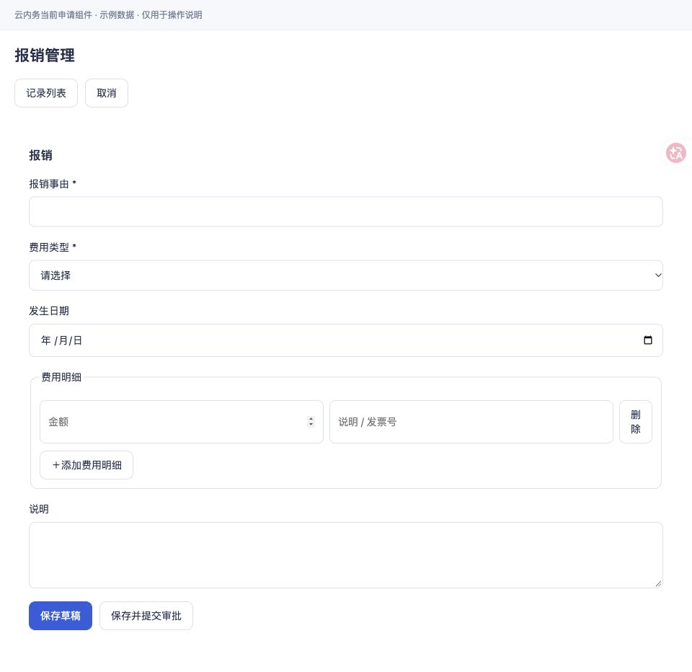Grab the 说明 textarea resize handle
The height and width of the screenshot is (672, 692).
pos(658,583)
